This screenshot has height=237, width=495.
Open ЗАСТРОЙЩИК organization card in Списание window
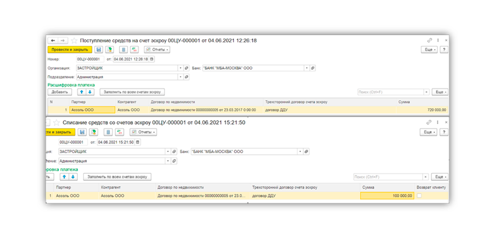point(174,151)
